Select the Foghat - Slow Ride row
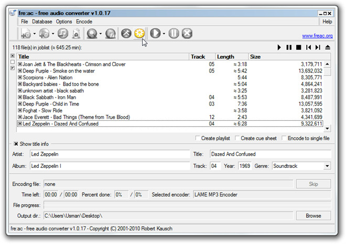Image resolution: width=346 pixels, height=244 pixels. point(170,110)
